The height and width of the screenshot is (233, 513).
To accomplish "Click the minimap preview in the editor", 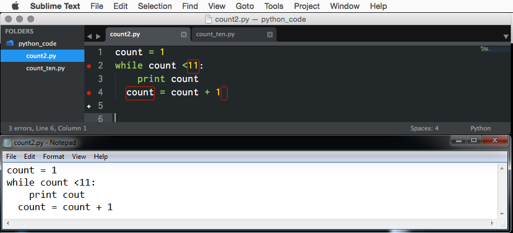I will [x=485, y=49].
